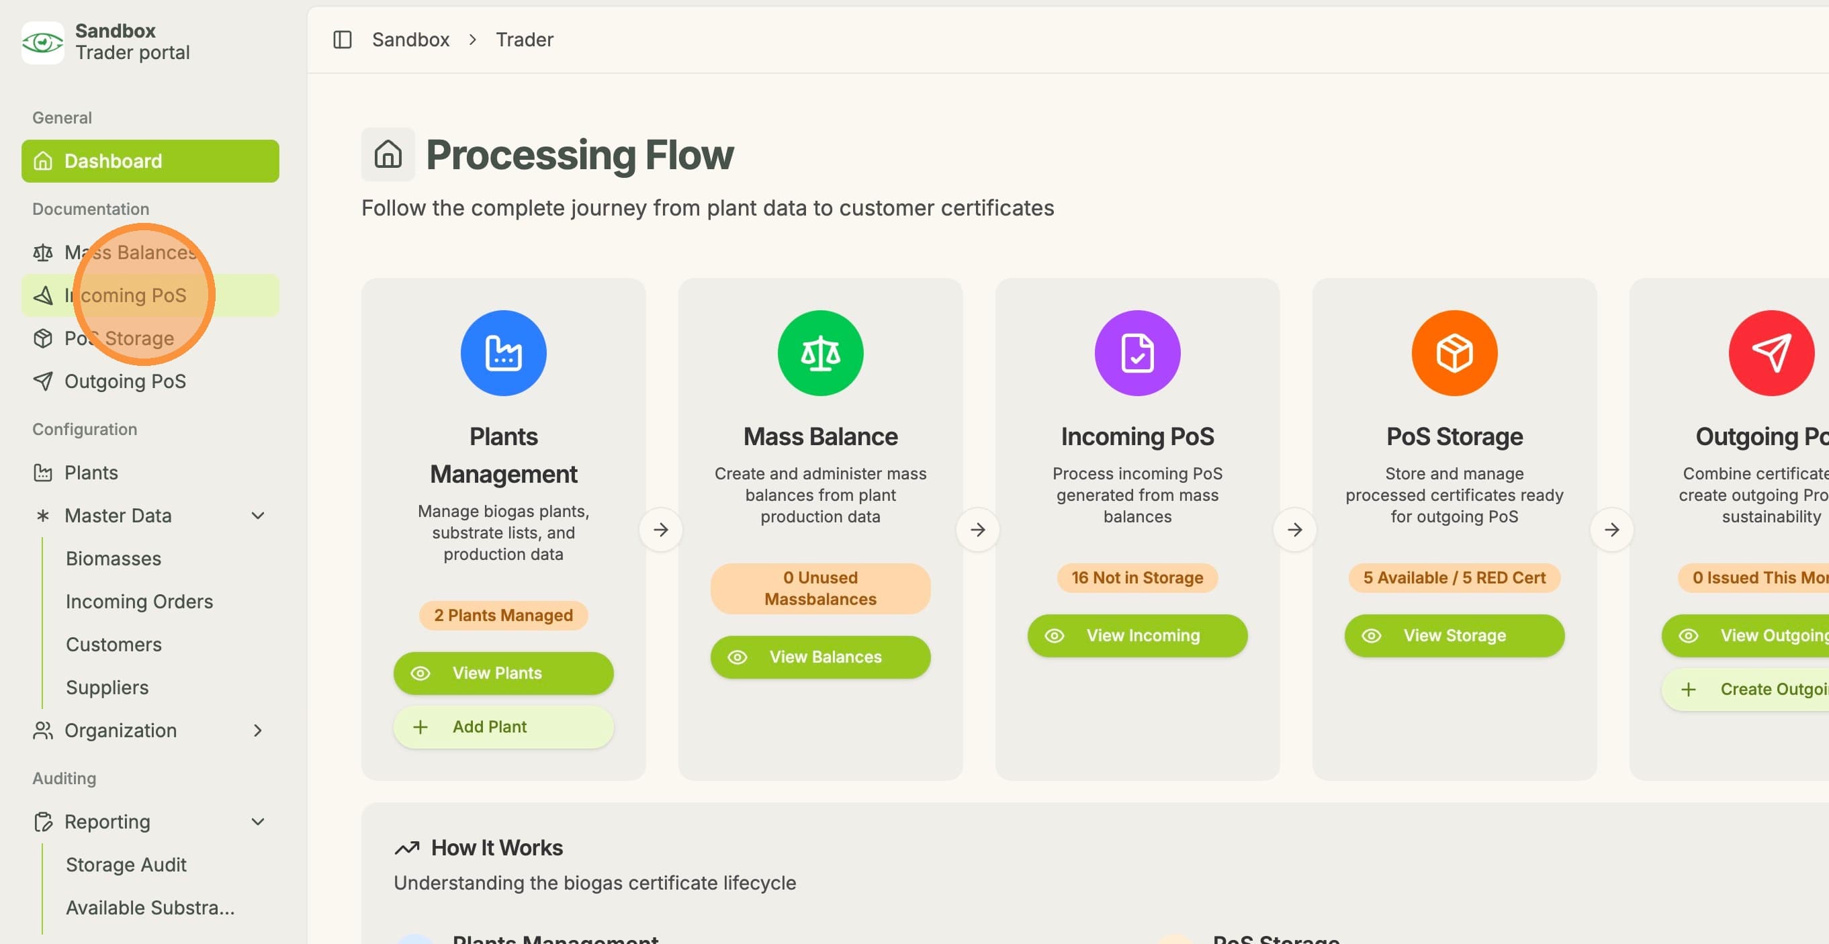This screenshot has height=944, width=1829.
Task: Click the asterisk icon next to Master Data
Action: [42, 515]
